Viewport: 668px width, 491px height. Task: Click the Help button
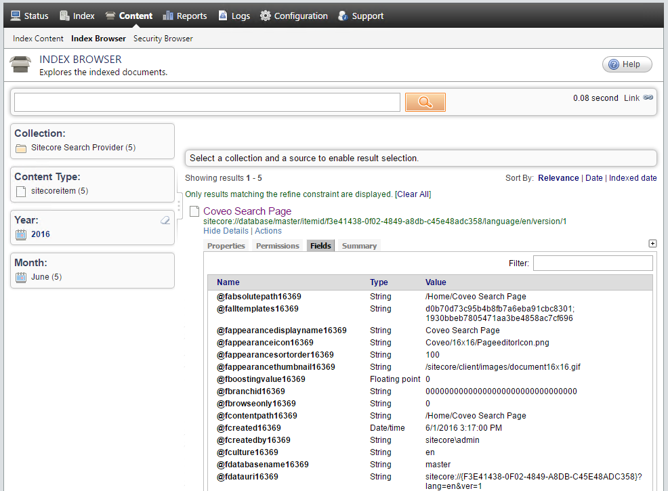click(627, 64)
